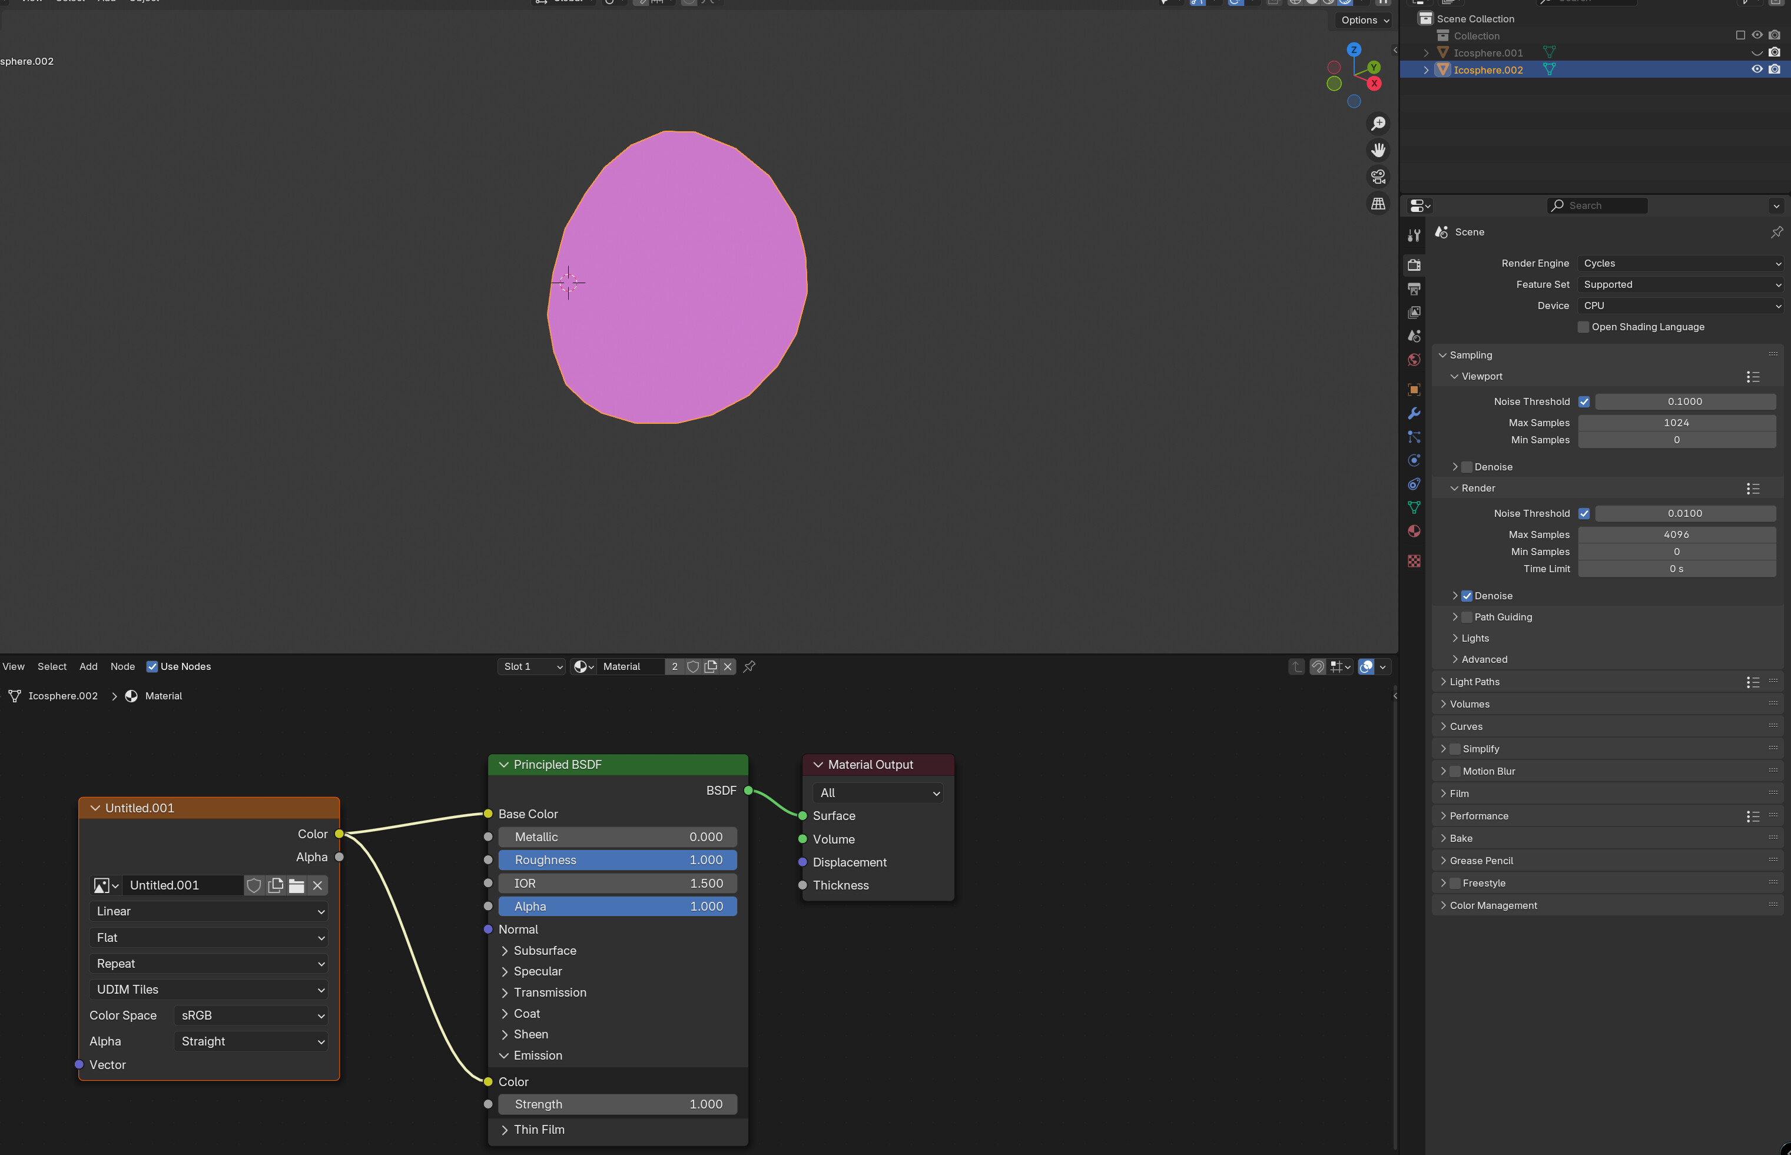
Task: Open the Material properties tab
Action: tap(1414, 531)
